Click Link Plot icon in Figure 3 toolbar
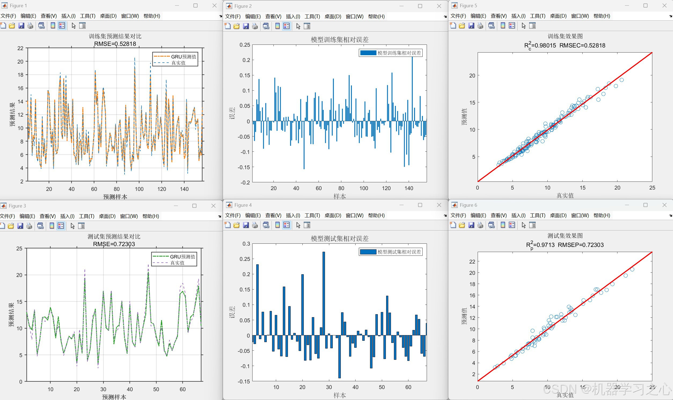 click(x=41, y=226)
